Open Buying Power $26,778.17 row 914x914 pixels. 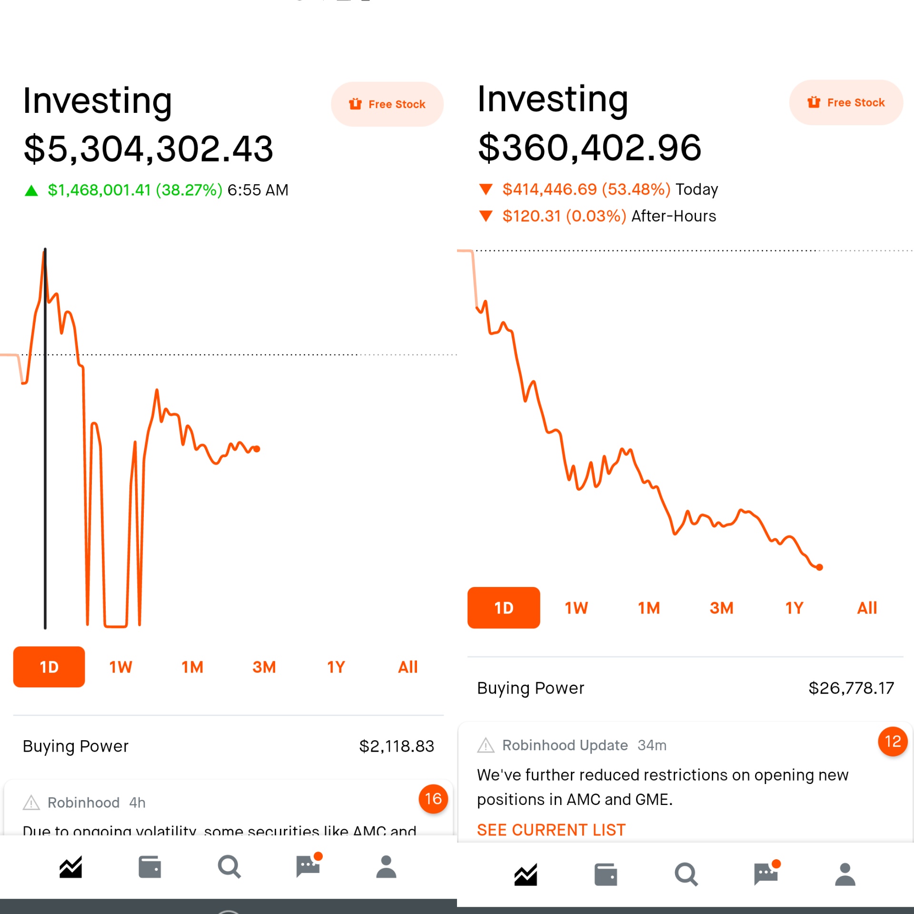tap(685, 688)
